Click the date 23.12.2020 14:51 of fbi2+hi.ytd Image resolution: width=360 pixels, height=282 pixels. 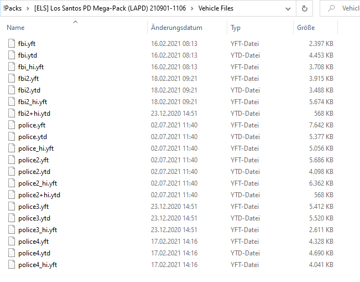click(174, 114)
